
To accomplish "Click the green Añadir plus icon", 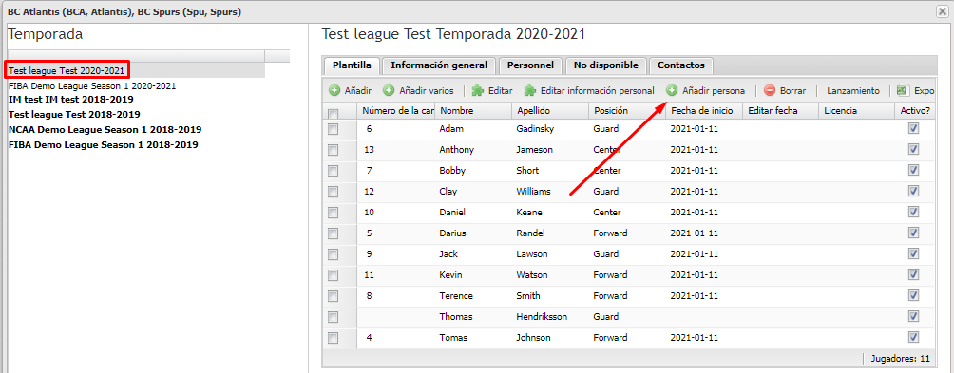I will pyautogui.click(x=334, y=90).
